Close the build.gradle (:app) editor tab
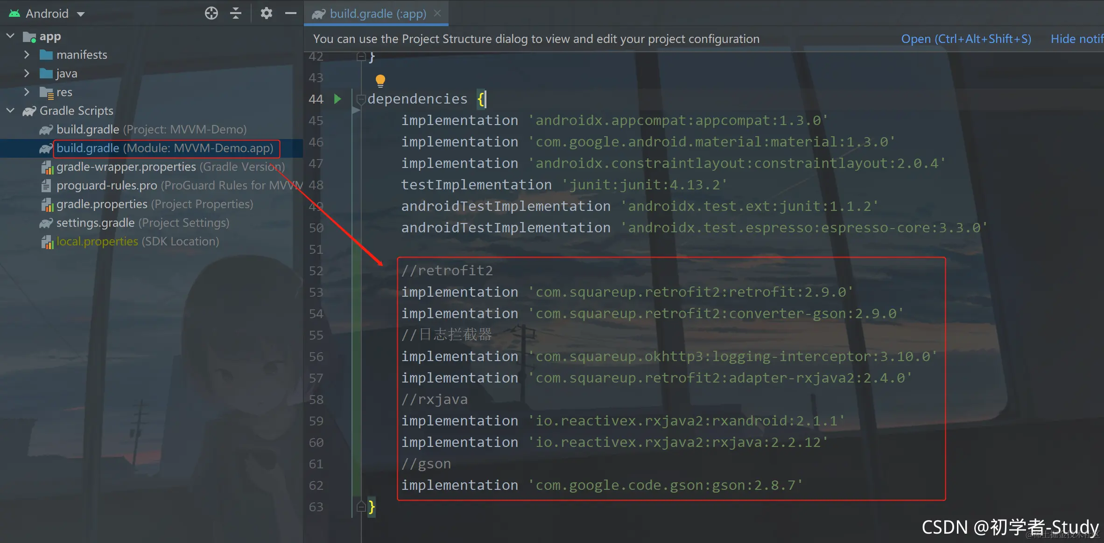1104x543 pixels. (437, 13)
